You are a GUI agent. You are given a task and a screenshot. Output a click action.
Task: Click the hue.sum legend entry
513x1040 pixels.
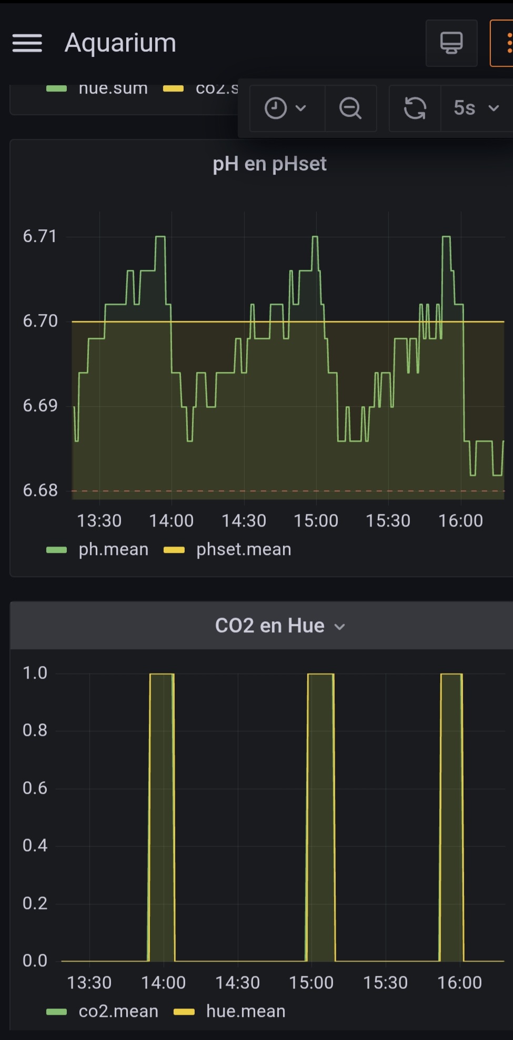[x=113, y=88]
